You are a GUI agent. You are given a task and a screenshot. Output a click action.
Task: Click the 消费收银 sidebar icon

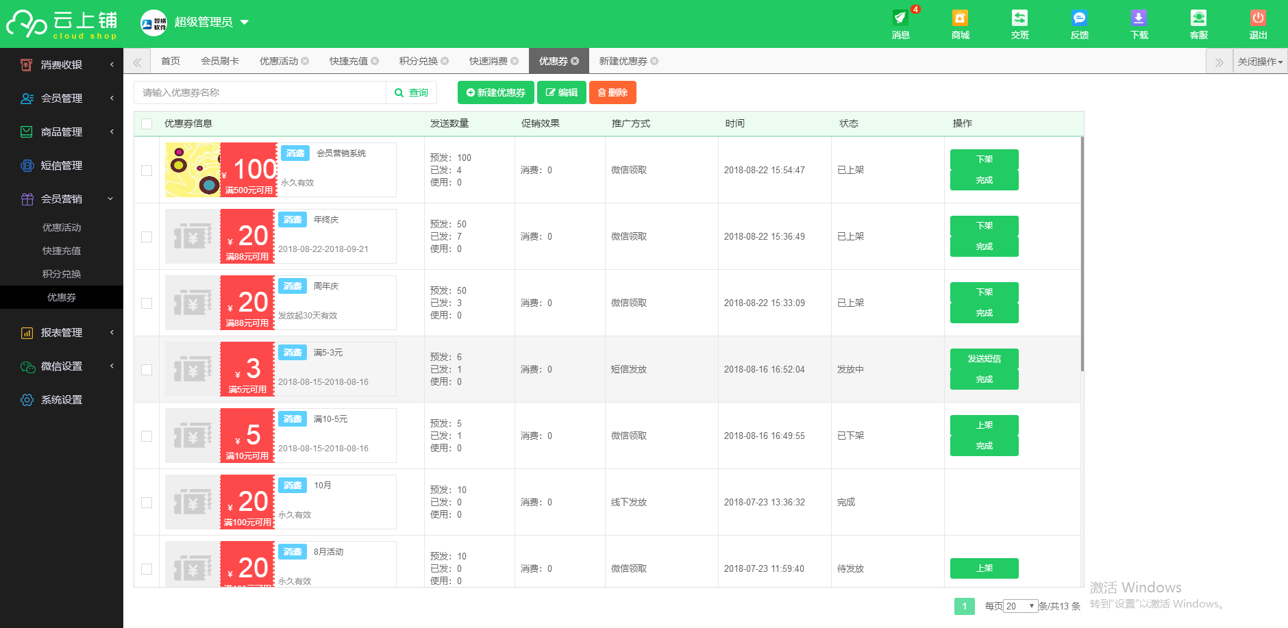coord(27,65)
